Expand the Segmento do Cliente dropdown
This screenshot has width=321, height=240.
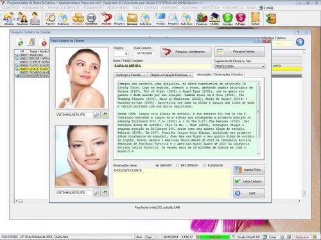click(x=263, y=67)
